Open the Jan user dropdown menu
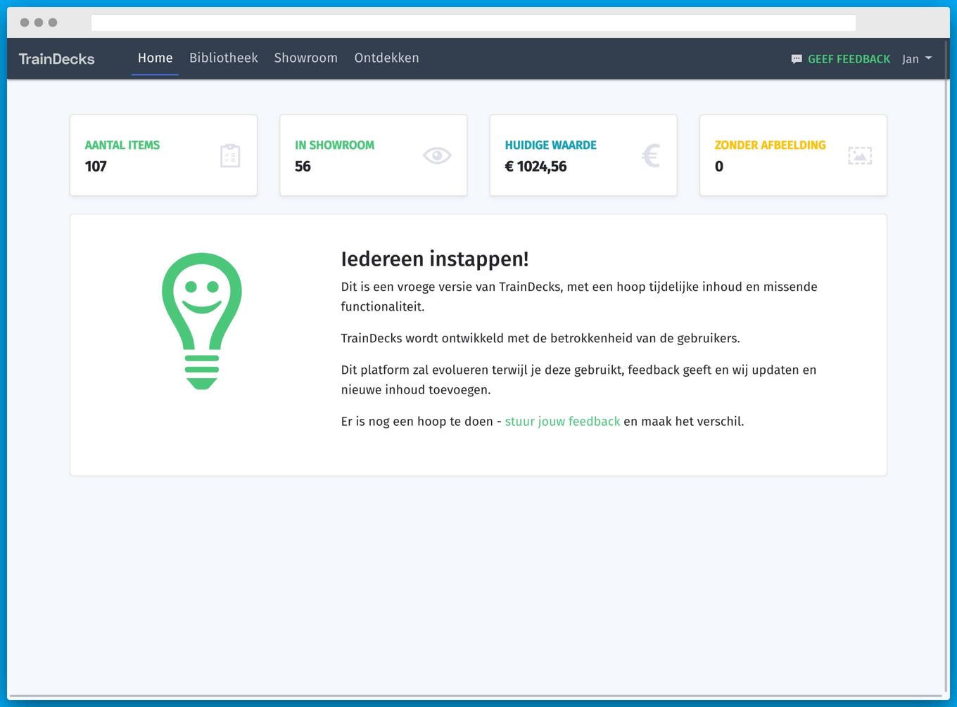The width and height of the screenshot is (957, 707). pos(916,59)
